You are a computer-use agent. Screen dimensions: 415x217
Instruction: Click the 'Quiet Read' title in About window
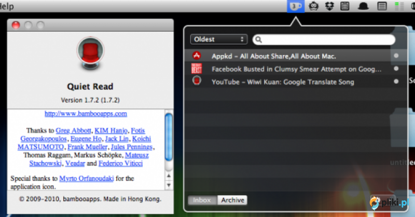click(90, 86)
